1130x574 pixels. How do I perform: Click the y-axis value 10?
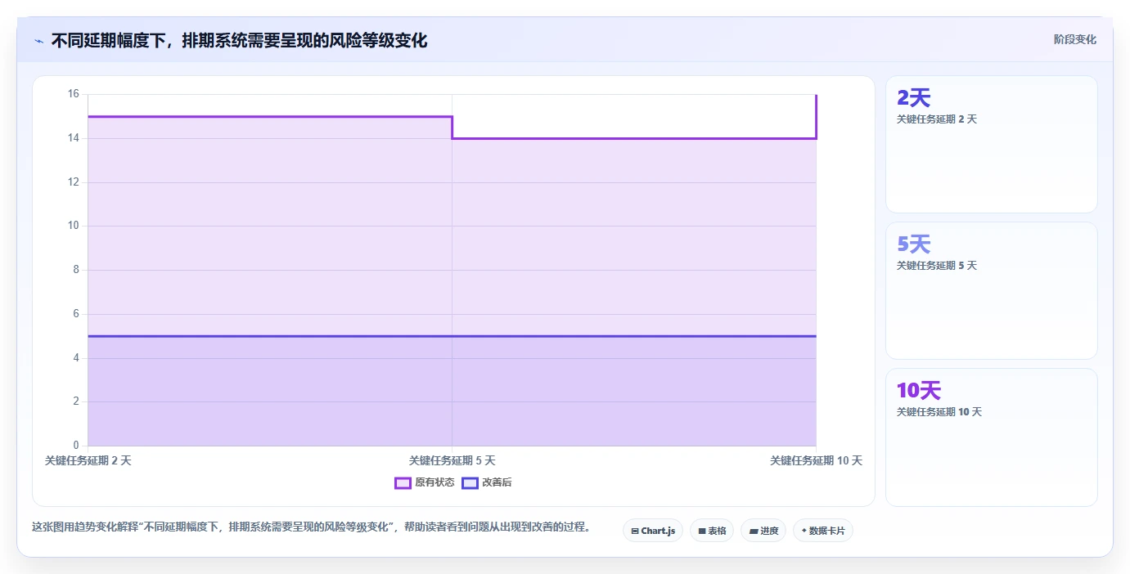(73, 226)
